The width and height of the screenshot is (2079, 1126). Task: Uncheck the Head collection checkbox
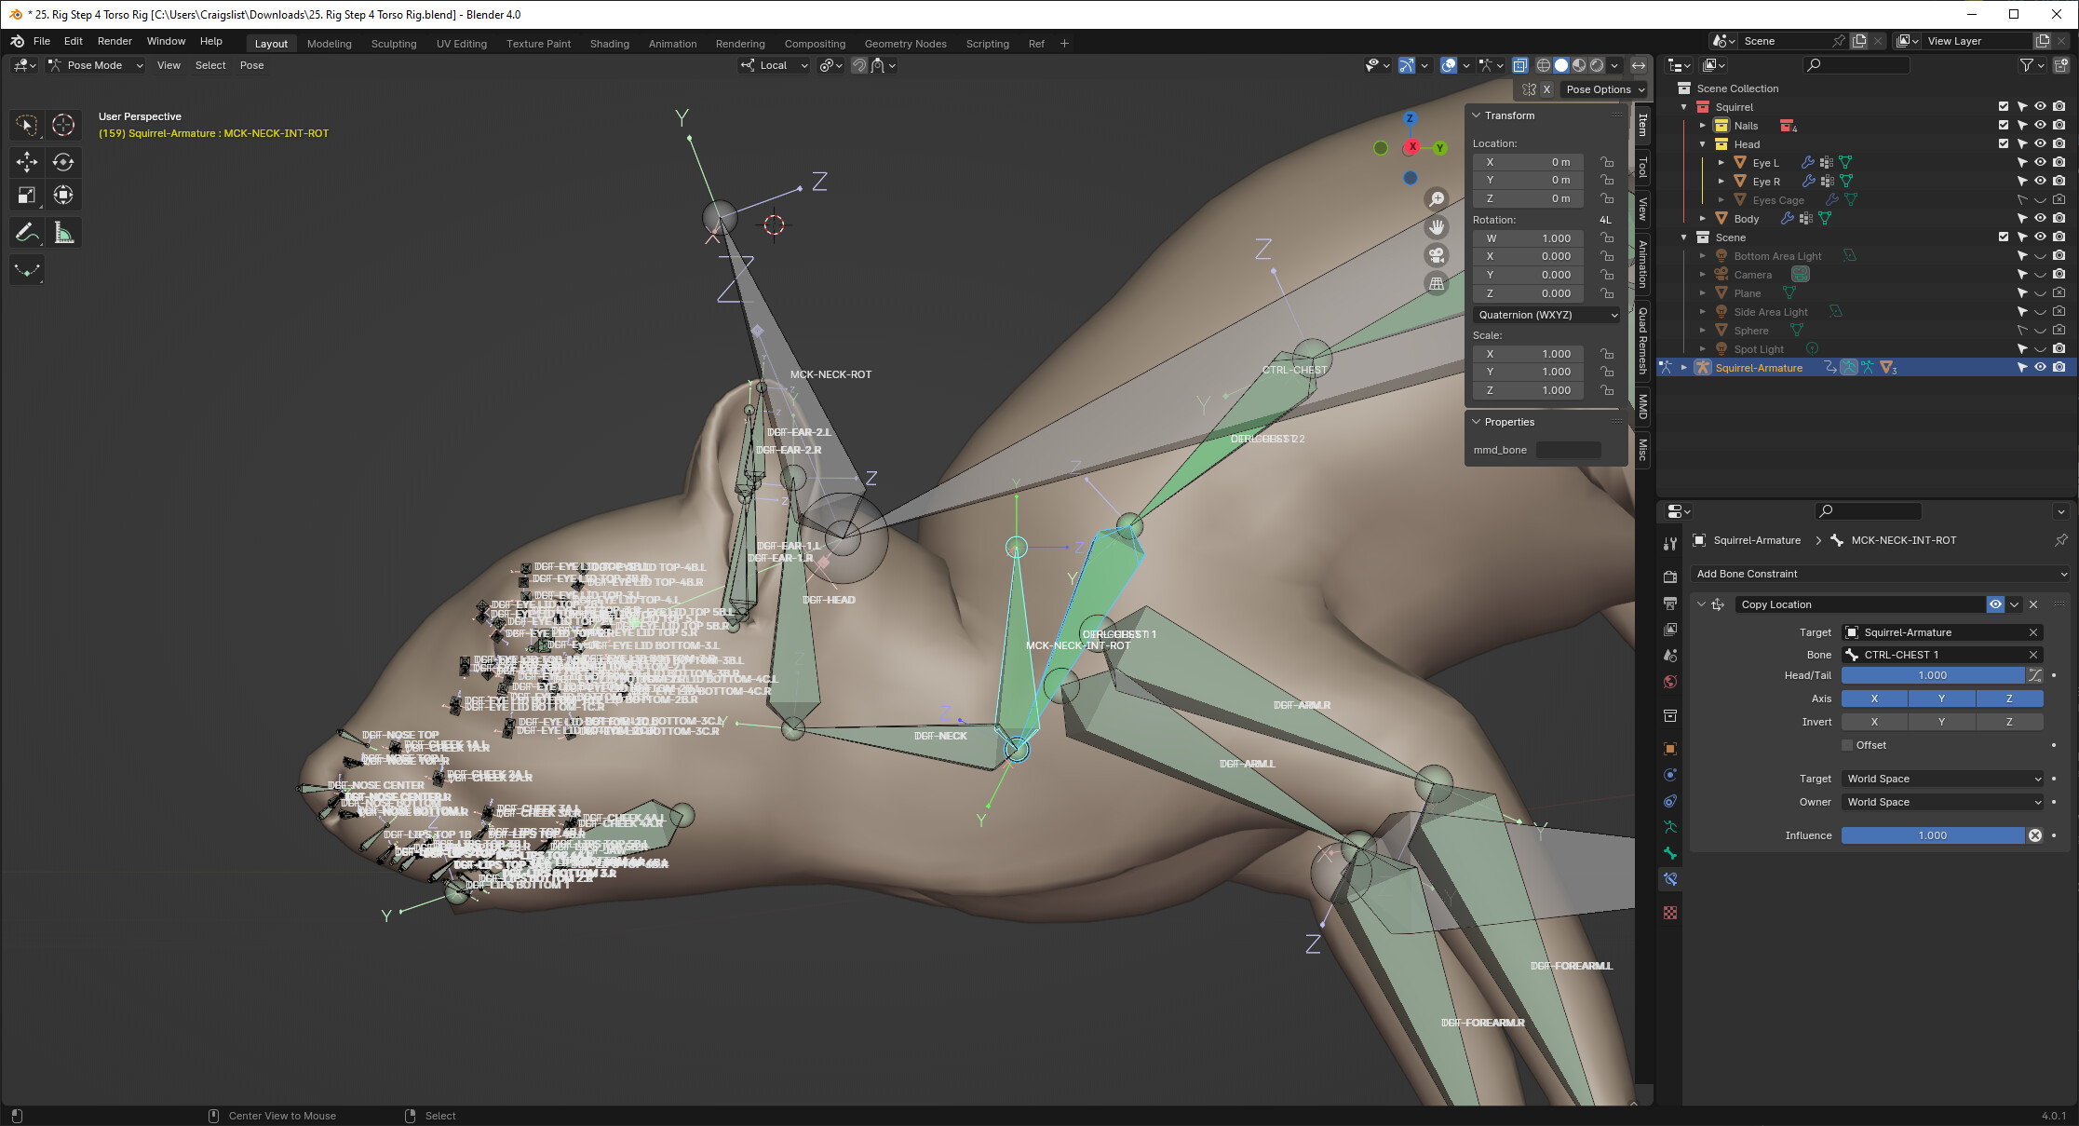point(2004,143)
